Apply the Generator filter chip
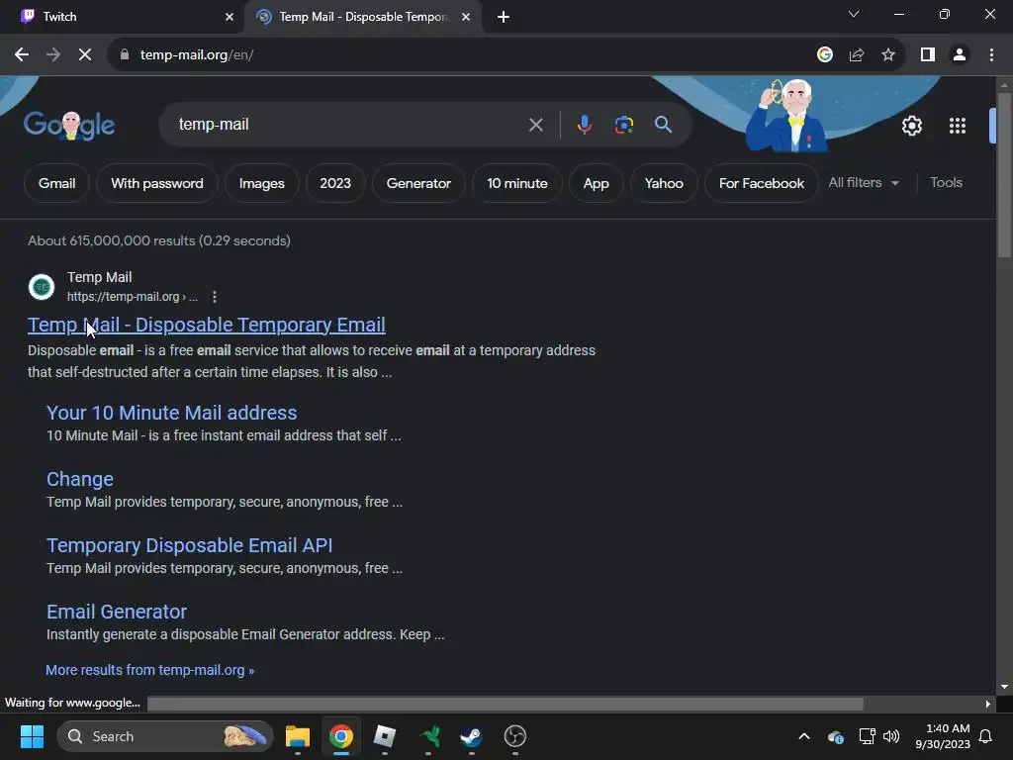This screenshot has height=760, width=1013. point(418,183)
